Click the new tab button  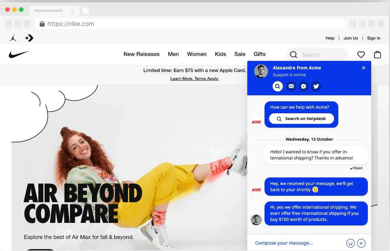(85, 11)
